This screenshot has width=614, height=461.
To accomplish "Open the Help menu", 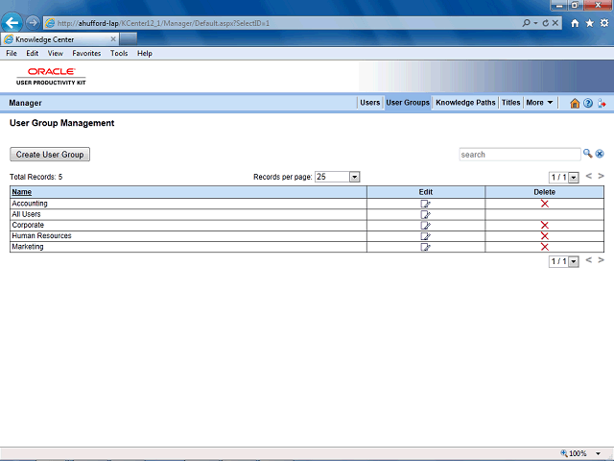I will 145,54.
